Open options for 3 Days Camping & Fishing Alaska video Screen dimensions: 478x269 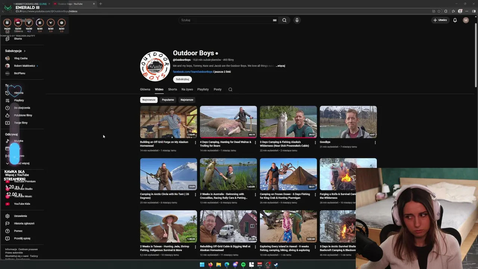click(315, 142)
